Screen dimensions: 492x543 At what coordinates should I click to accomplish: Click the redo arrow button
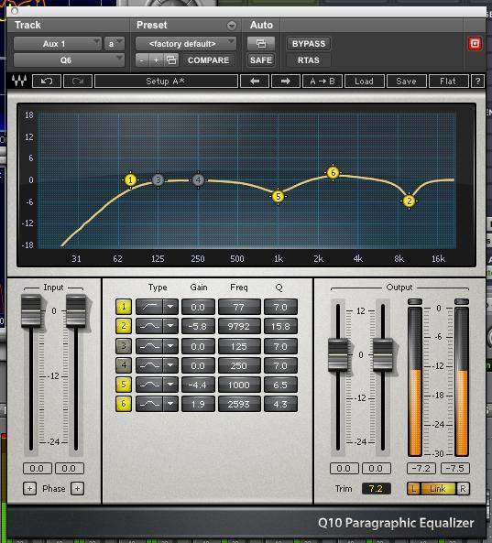click(78, 81)
